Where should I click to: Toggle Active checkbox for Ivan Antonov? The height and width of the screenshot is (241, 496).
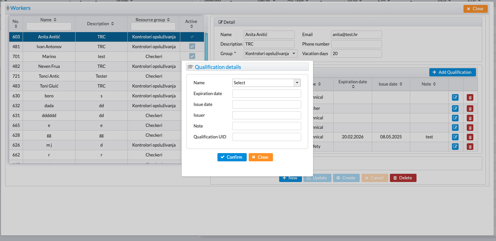click(x=192, y=47)
